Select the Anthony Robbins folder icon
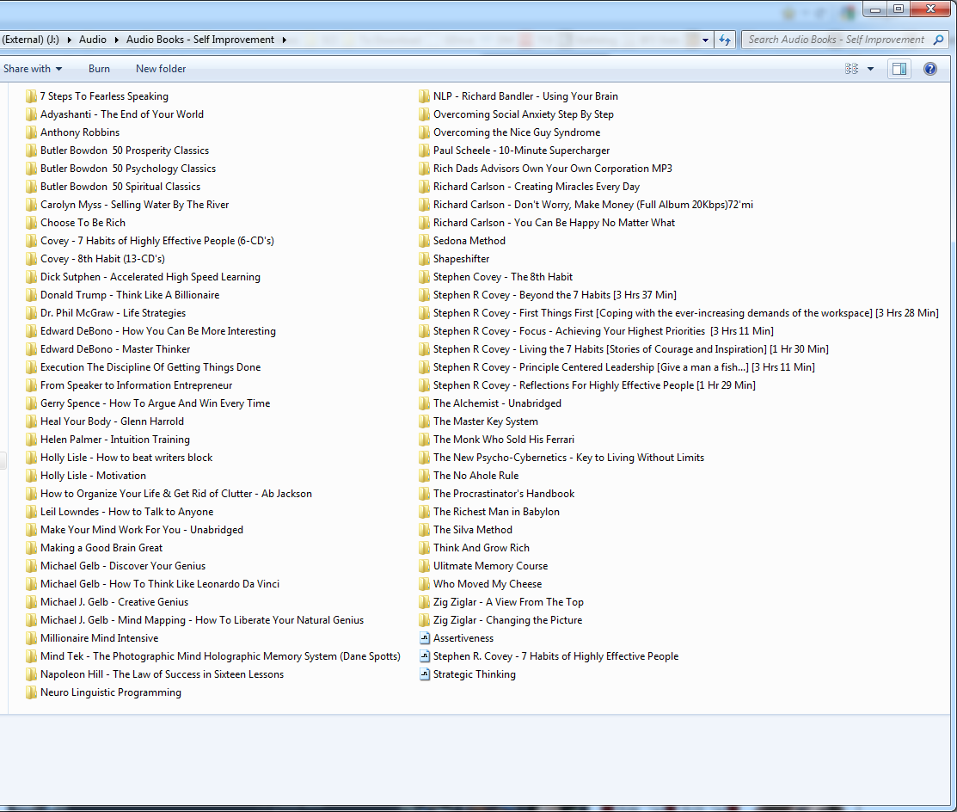The image size is (957, 812). [31, 132]
